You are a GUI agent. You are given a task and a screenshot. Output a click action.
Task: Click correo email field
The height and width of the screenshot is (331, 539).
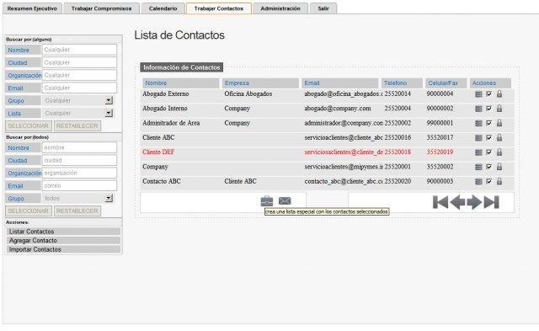79,185
